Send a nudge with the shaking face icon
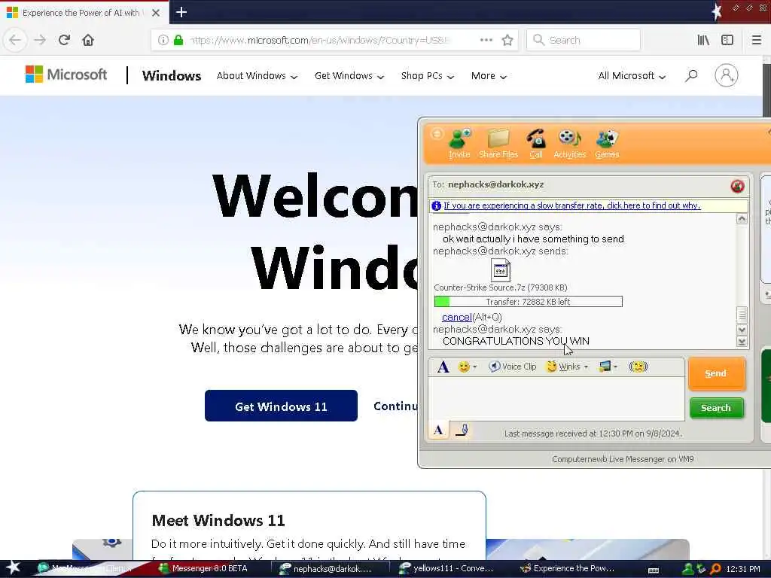Image resolution: width=771 pixels, height=578 pixels. click(x=638, y=367)
